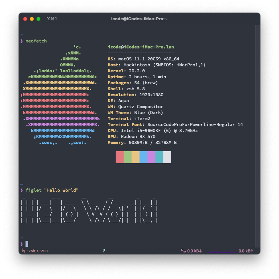The width and height of the screenshot is (279, 279).
Task: Click the red color block in neofetch palette
Action: (120, 157)
